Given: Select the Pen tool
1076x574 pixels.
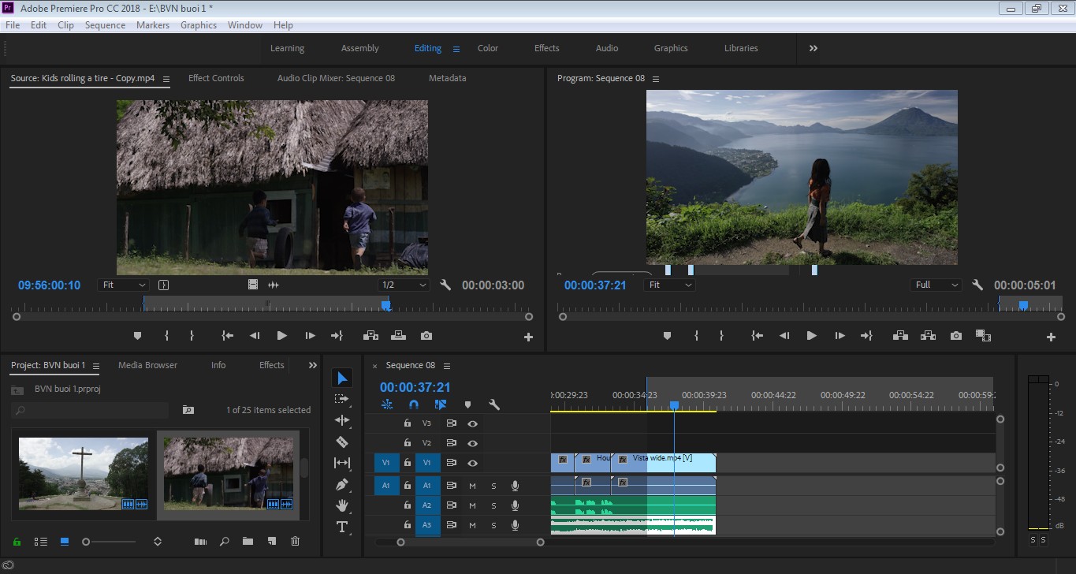Looking at the screenshot, I should [x=342, y=484].
